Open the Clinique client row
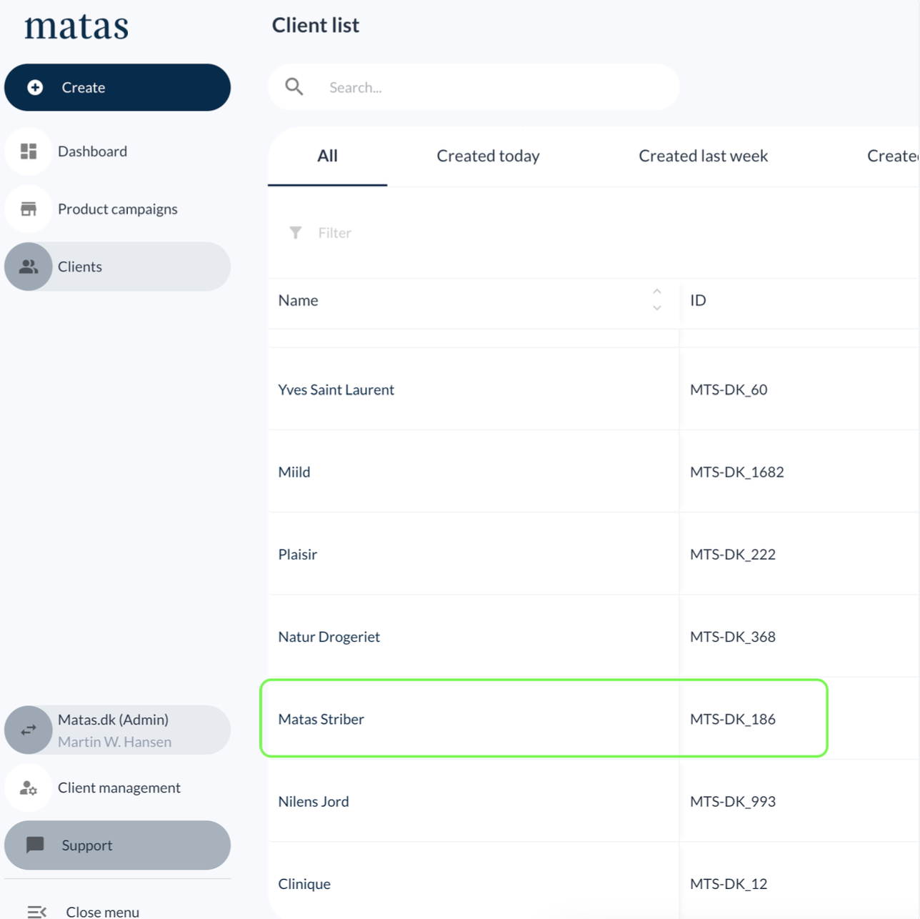The image size is (920, 919). tap(304, 883)
